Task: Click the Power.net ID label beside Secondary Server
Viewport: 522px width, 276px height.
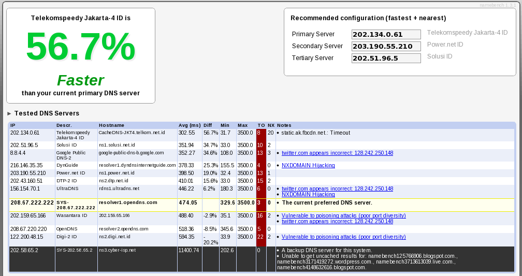Action: (445, 45)
